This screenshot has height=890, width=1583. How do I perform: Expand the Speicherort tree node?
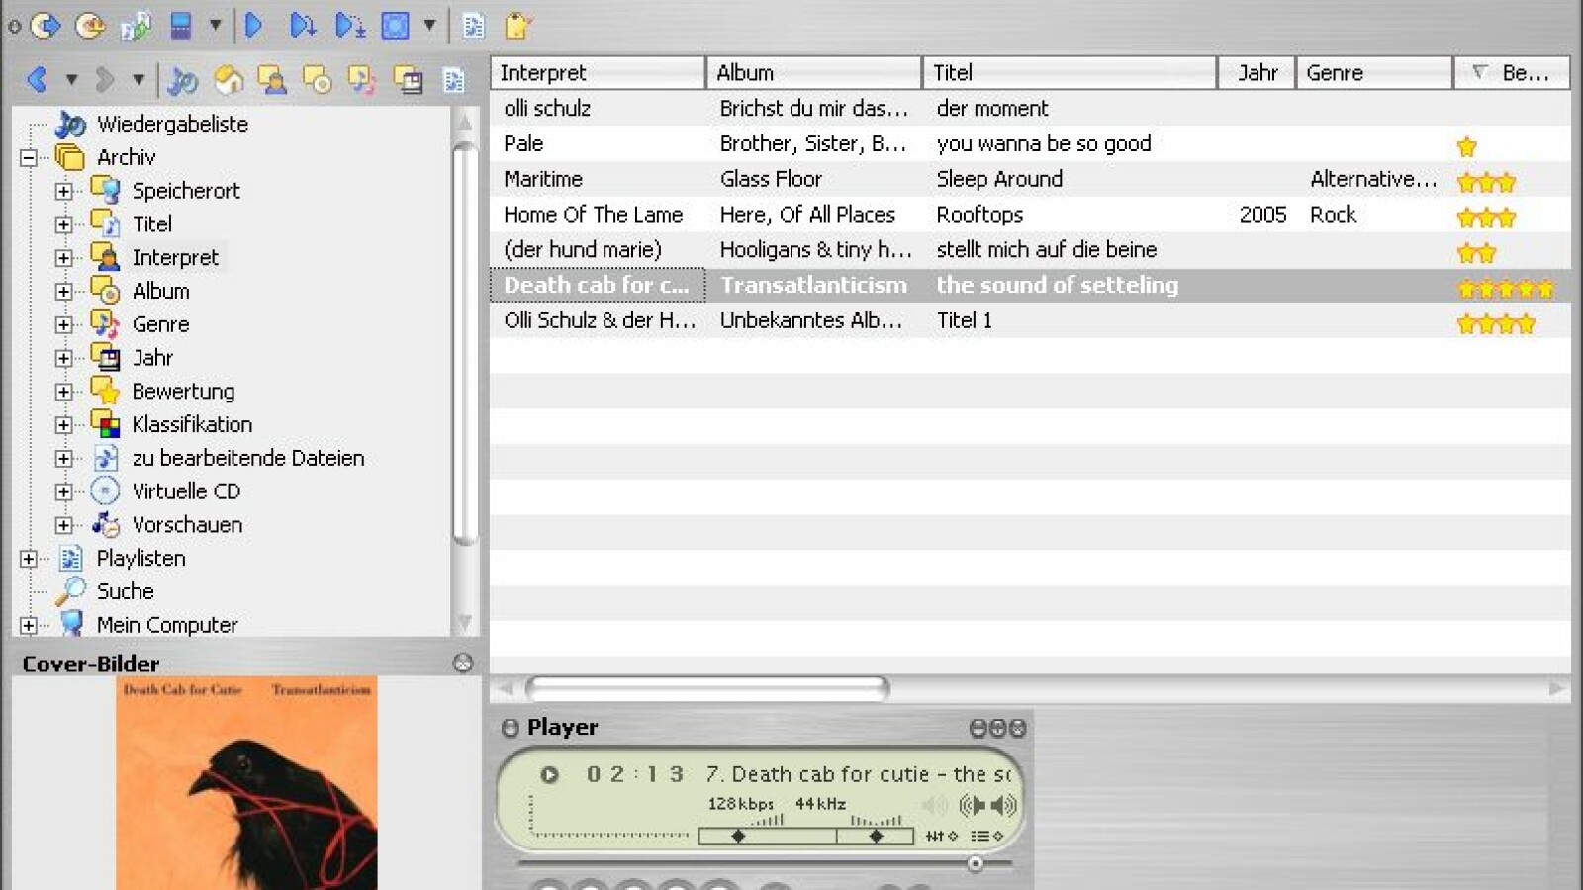coord(63,191)
